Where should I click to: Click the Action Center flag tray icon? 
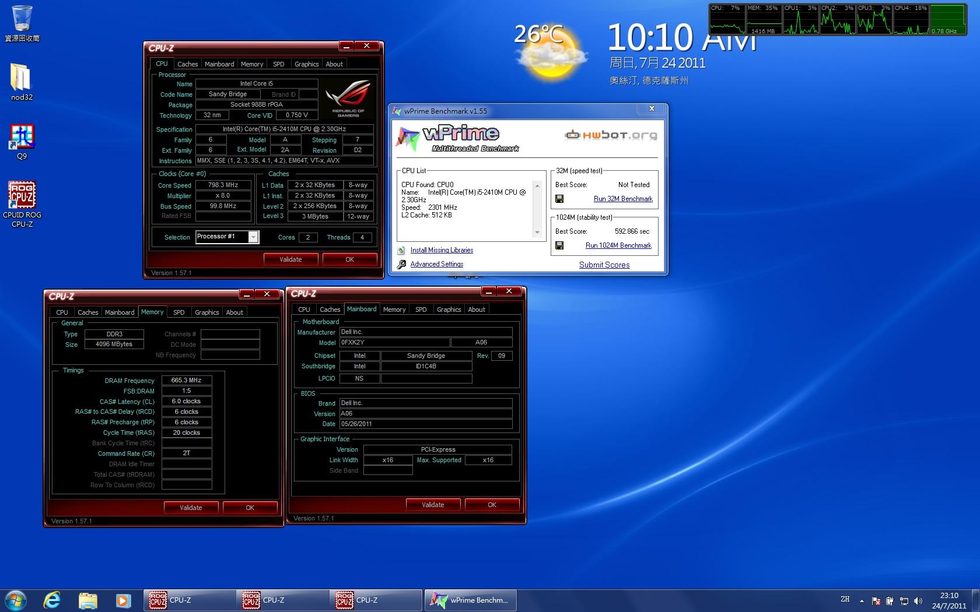tap(876, 601)
